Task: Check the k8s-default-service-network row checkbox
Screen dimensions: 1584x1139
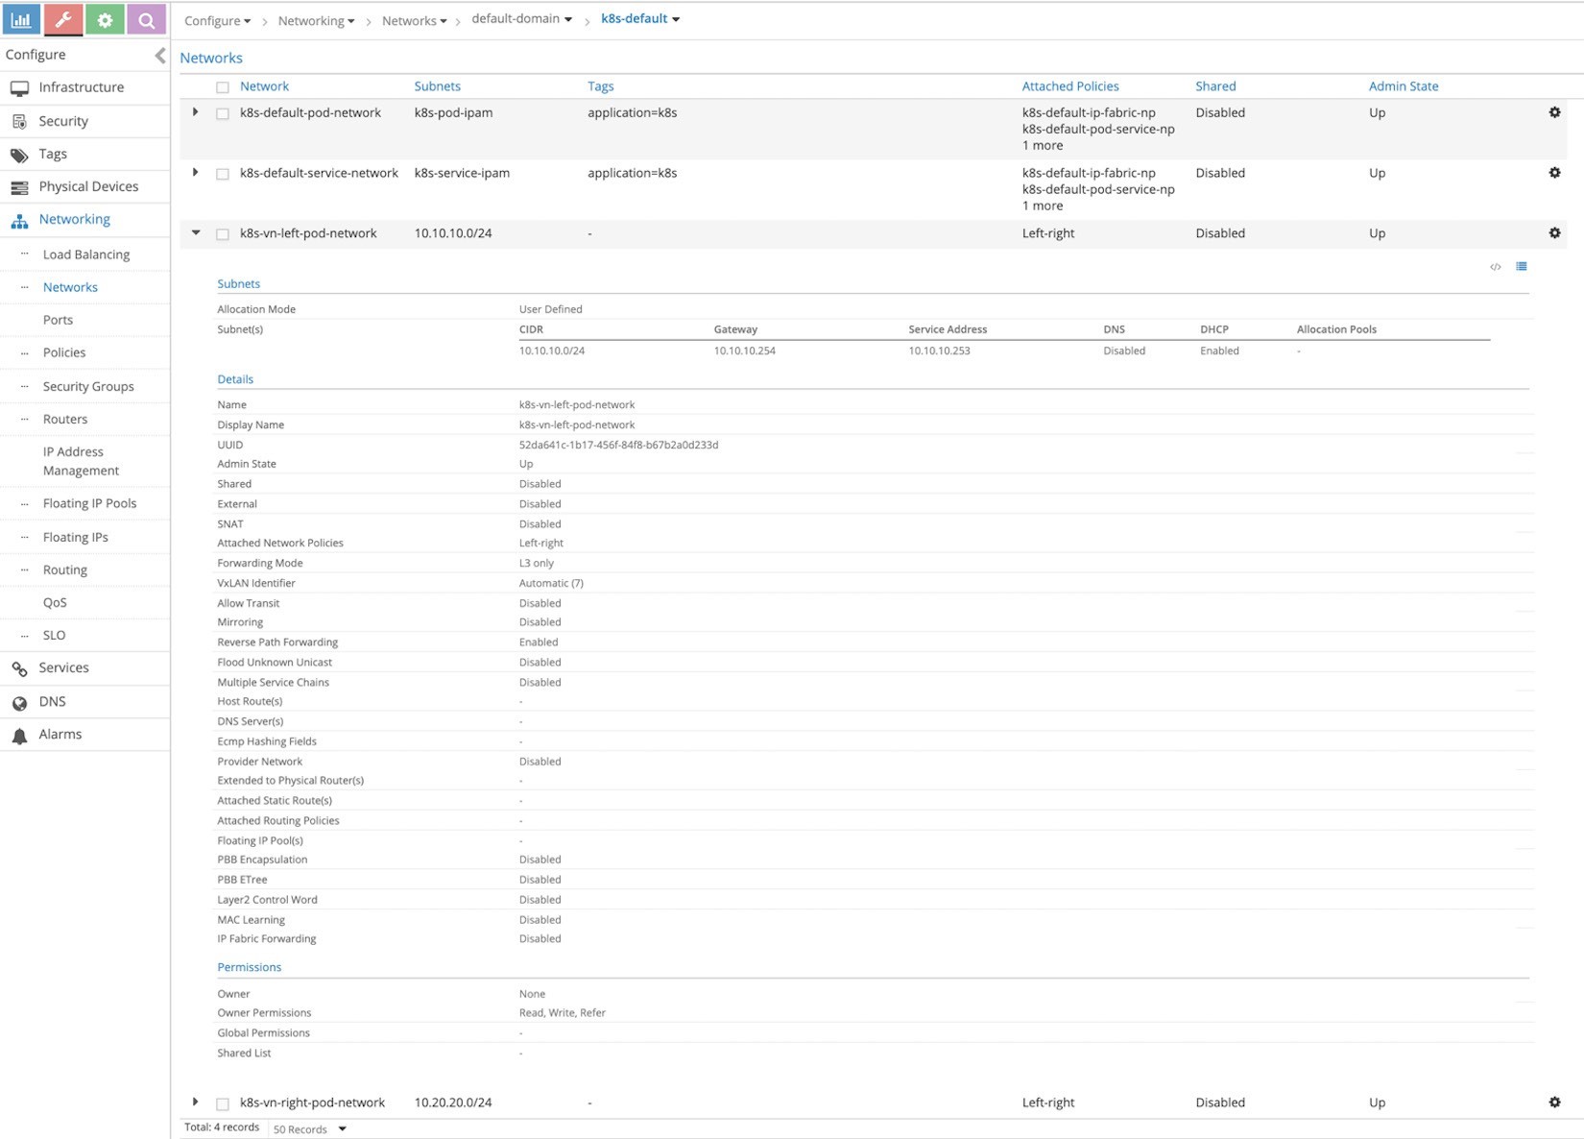Action: point(223,174)
